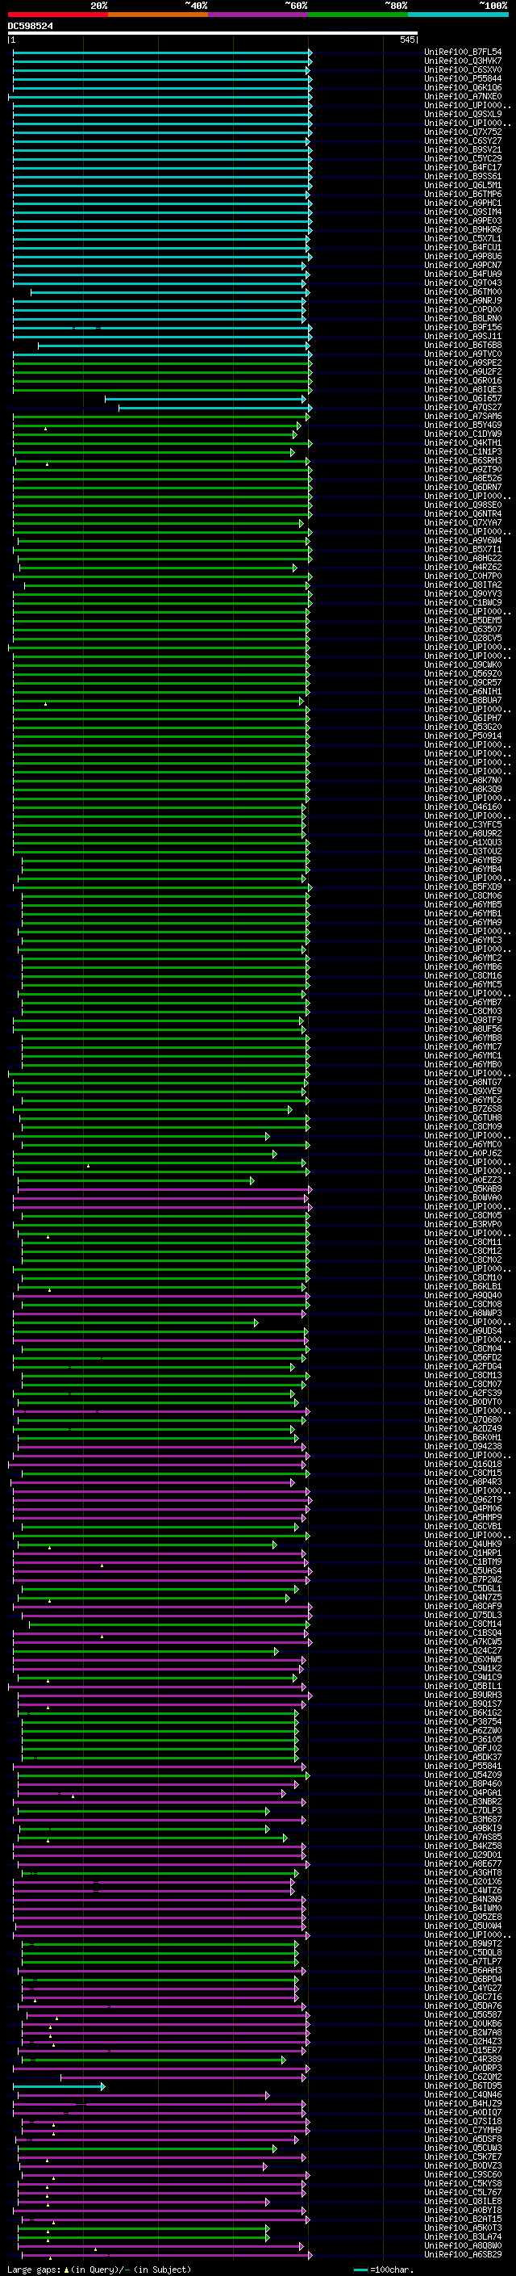The image size is (516, 2276).
Task: Select hit UniRef100_P50914
Action: pos(463,737)
